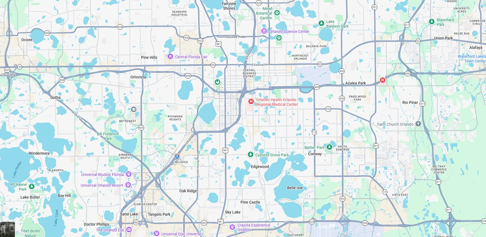
Task: Click the Mead Botanical Garden marker icon
Action: 277,14
